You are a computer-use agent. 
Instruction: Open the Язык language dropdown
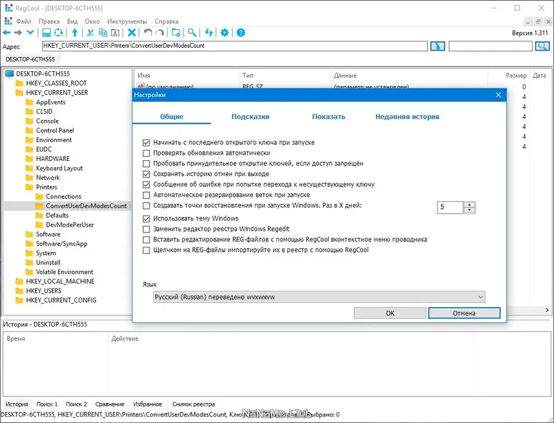[x=319, y=297]
